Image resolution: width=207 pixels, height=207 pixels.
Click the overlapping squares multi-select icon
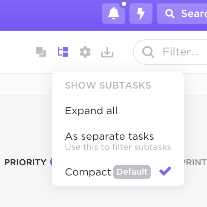(41, 52)
